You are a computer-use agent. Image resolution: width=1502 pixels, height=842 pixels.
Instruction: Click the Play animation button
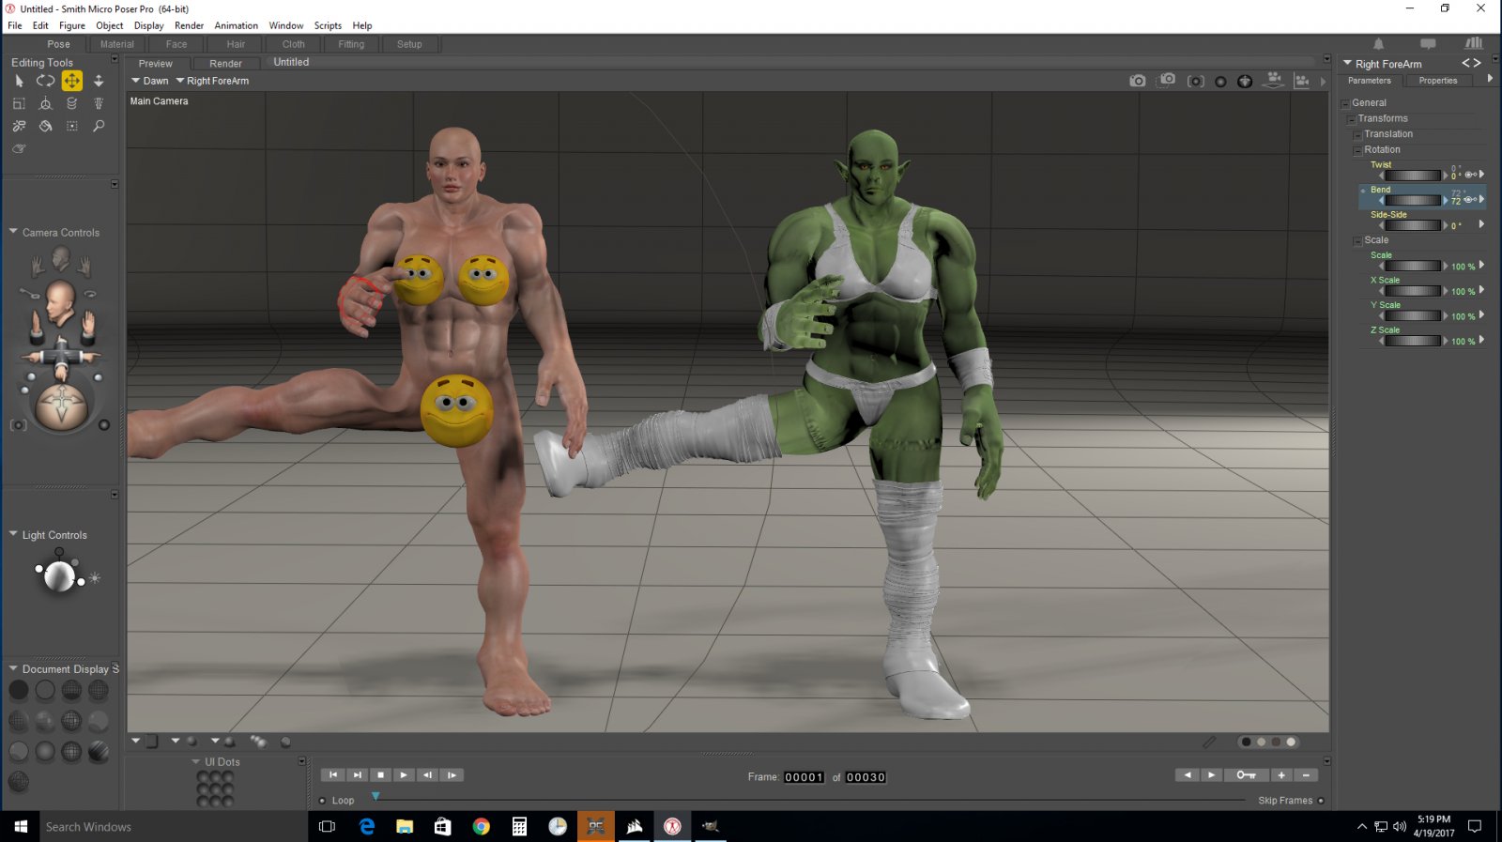pos(404,775)
